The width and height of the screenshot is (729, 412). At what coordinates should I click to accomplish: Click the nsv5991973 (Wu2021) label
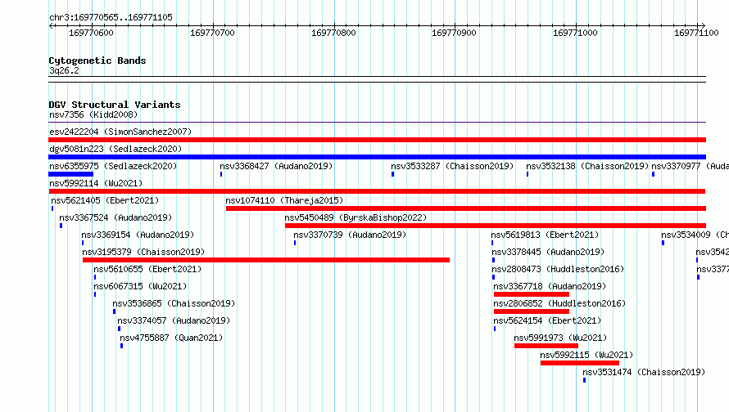(x=560, y=338)
